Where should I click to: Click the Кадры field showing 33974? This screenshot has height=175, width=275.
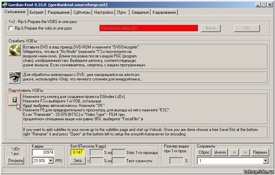(43, 152)
